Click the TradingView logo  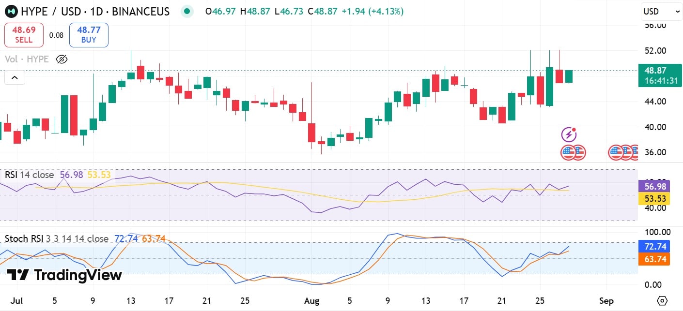point(62,275)
